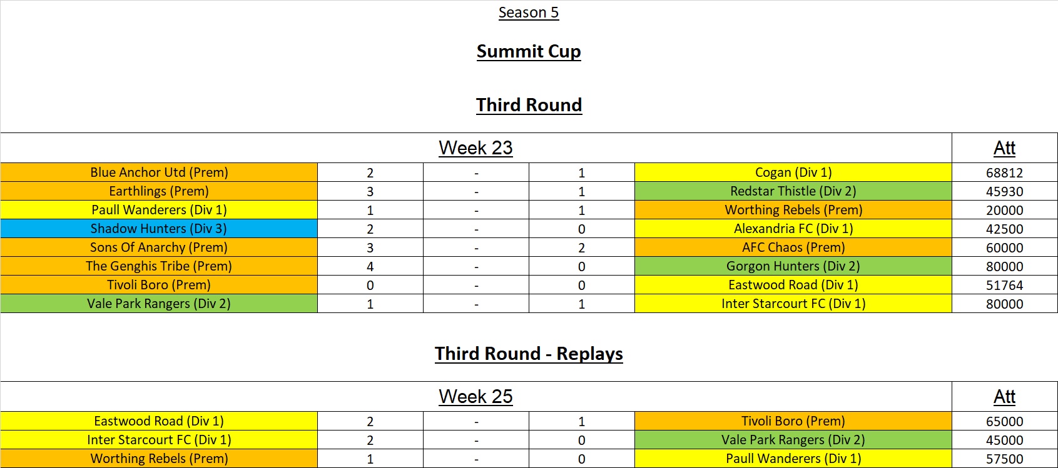
Task: Click the "Week 23" header
Action: 476,148
